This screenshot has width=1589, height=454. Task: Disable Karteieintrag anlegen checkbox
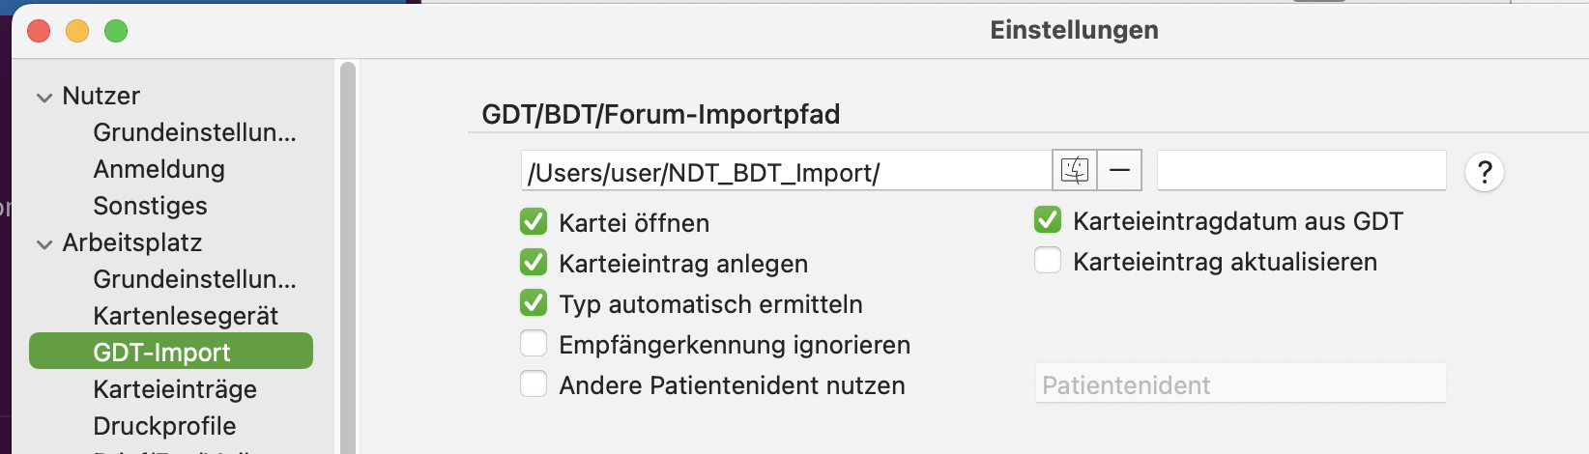[534, 263]
